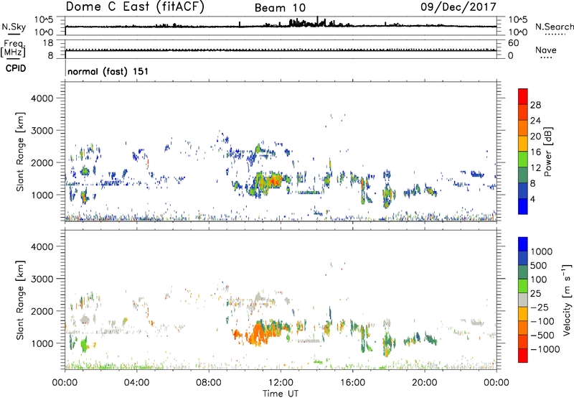Screen dimensions: 574x398
Task: Click the light green 12-16 dB swatch
Action: 523,159
